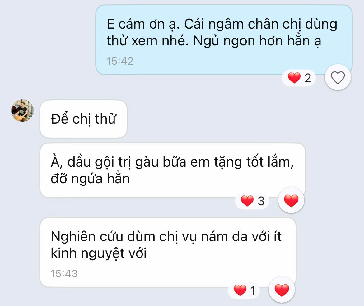Screen dimensions: 364x306
Task: Click the "Ngủ ngon hơn hẳn ạ" text line
Action: coord(257,41)
